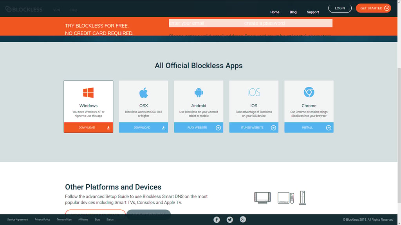Open the Affiliates footer link
This screenshot has height=225, width=401.
click(x=83, y=220)
